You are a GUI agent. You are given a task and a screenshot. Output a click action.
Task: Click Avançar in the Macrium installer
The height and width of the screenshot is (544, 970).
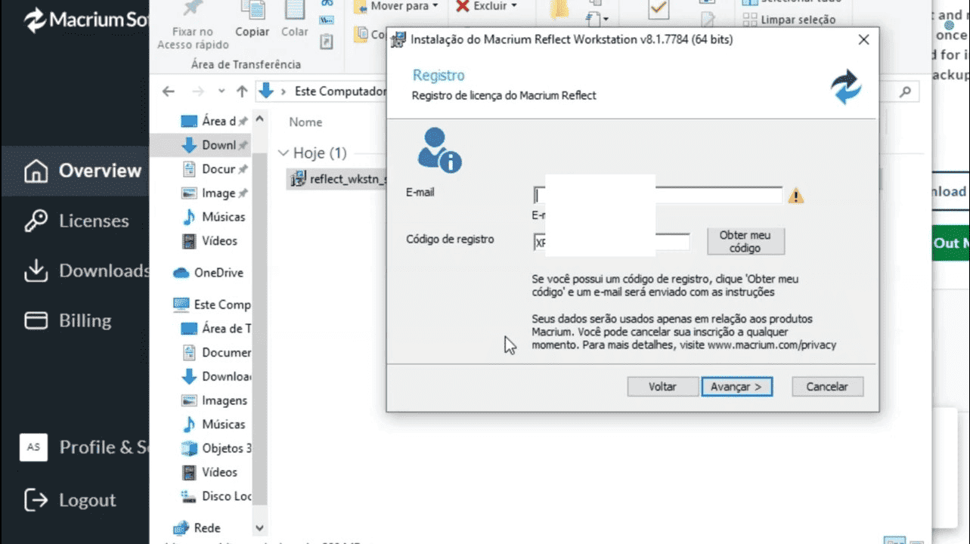click(x=736, y=387)
